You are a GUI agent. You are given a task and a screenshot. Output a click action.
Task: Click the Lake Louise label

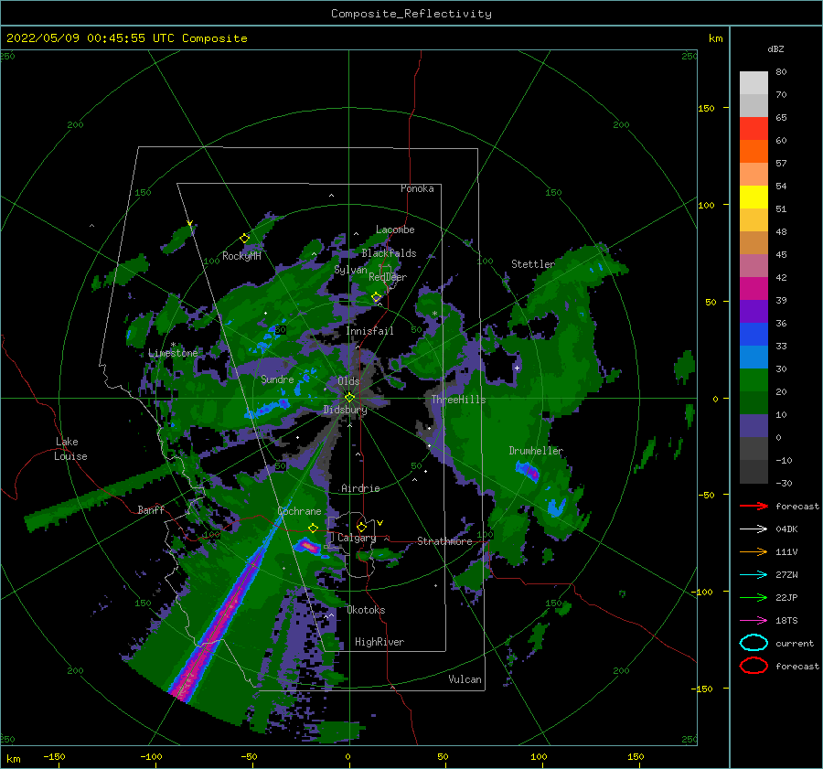(71, 449)
